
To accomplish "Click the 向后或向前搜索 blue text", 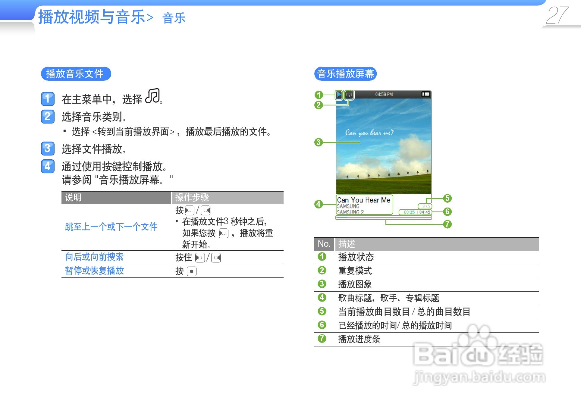I will pyautogui.click(x=94, y=257).
